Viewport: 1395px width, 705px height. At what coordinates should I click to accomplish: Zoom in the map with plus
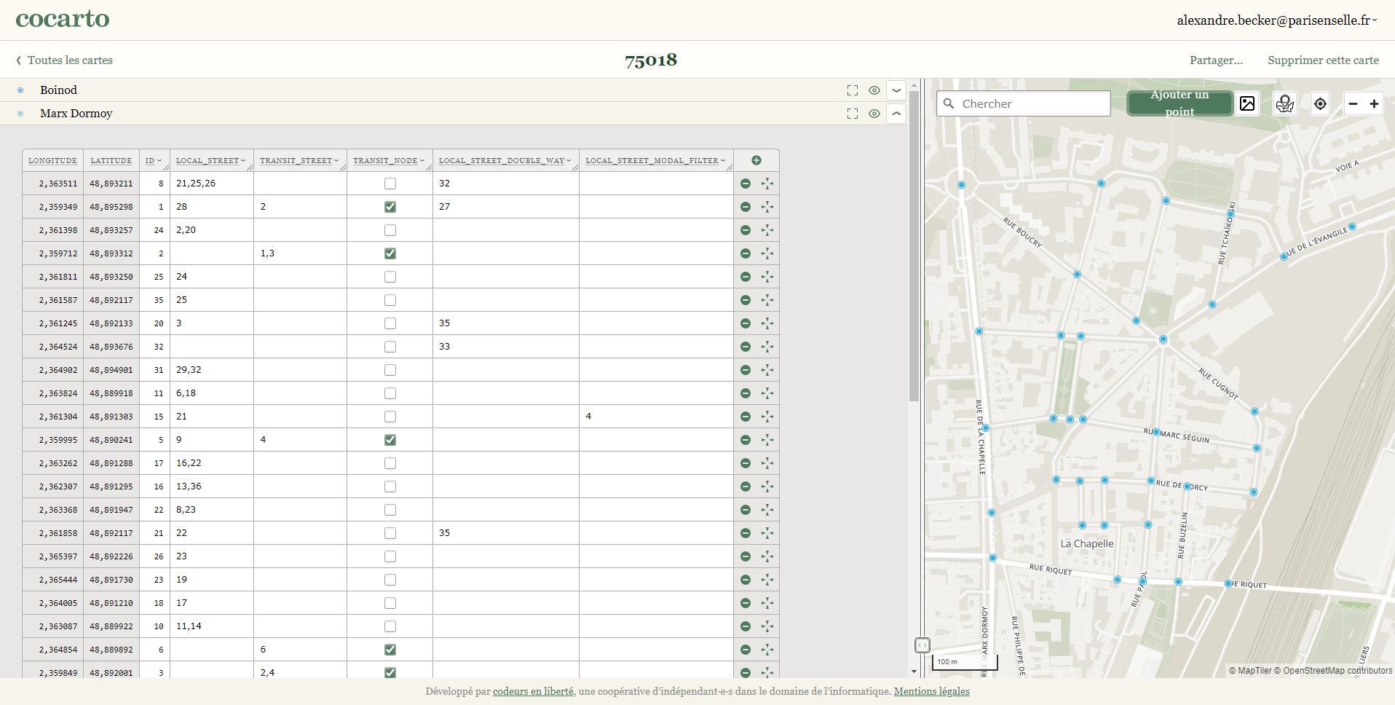[1374, 103]
